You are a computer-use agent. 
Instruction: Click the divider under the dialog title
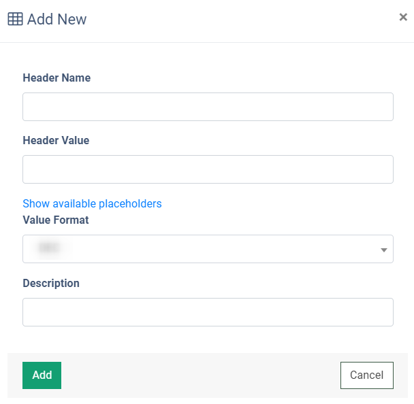click(x=207, y=42)
